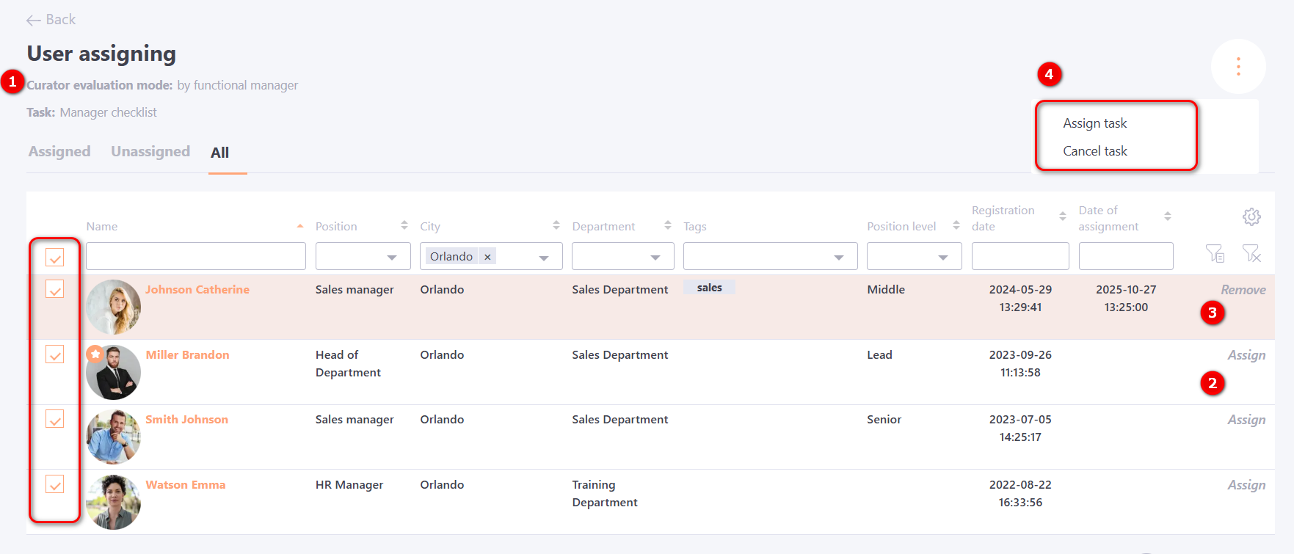The width and height of the screenshot is (1294, 554).
Task: Click Remove for Johnson Catherine
Action: tap(1243, 290)
